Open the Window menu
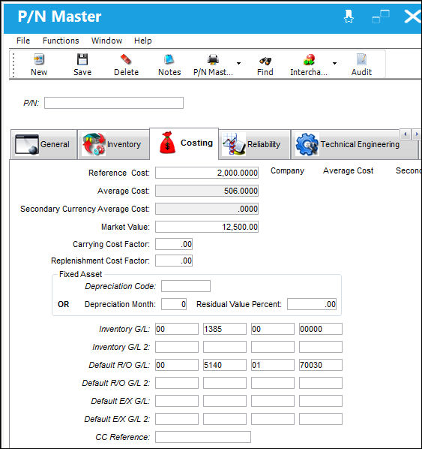Screen dimensions: 422x449 (x=106, y=41)
